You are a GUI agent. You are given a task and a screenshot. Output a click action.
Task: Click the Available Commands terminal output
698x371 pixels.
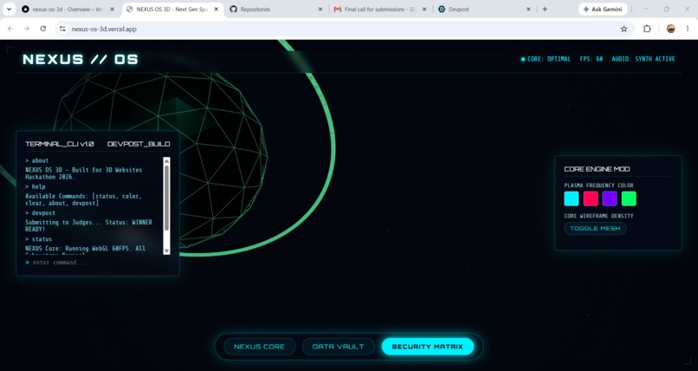(x=84, y=199)
